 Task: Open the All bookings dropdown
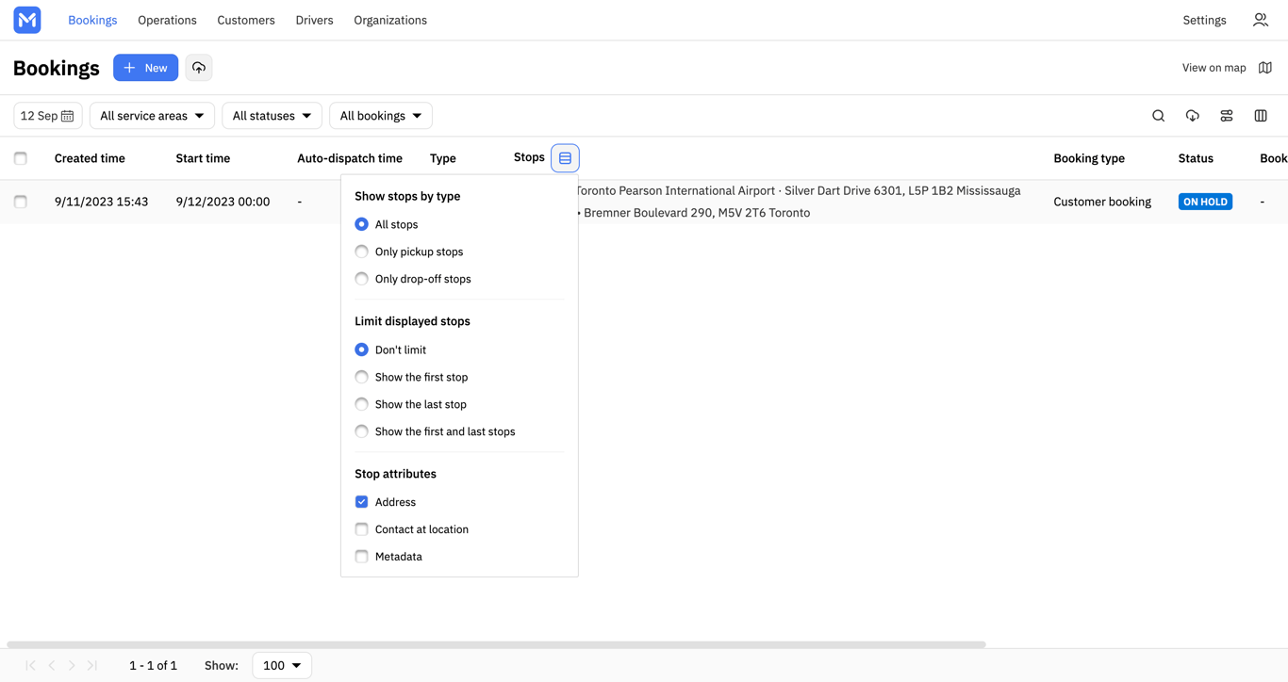click(381, 116)
